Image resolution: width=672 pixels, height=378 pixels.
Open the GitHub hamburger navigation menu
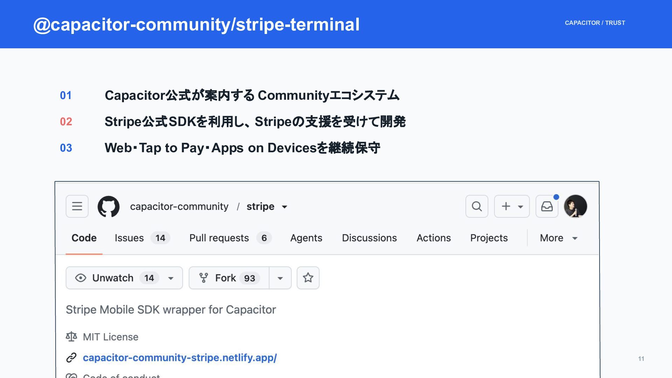coord(77,206)
